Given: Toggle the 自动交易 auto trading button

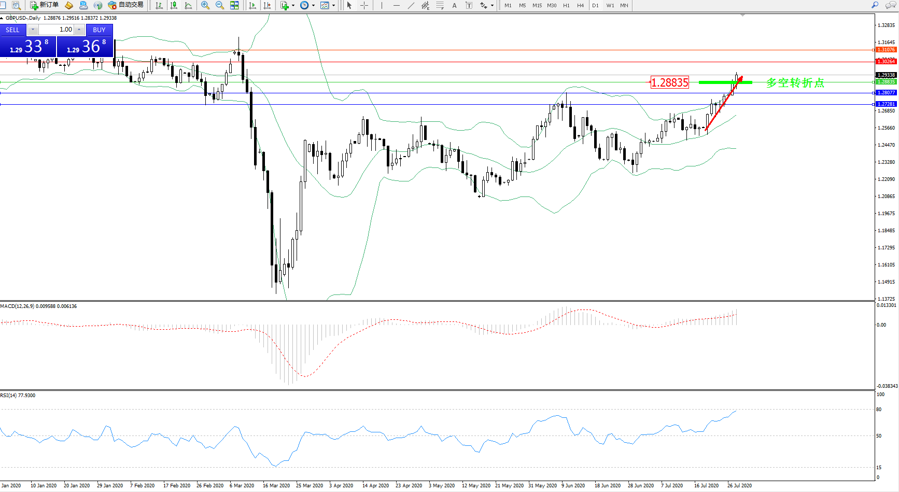Looking at the screenshot, I should coord(125,5).
